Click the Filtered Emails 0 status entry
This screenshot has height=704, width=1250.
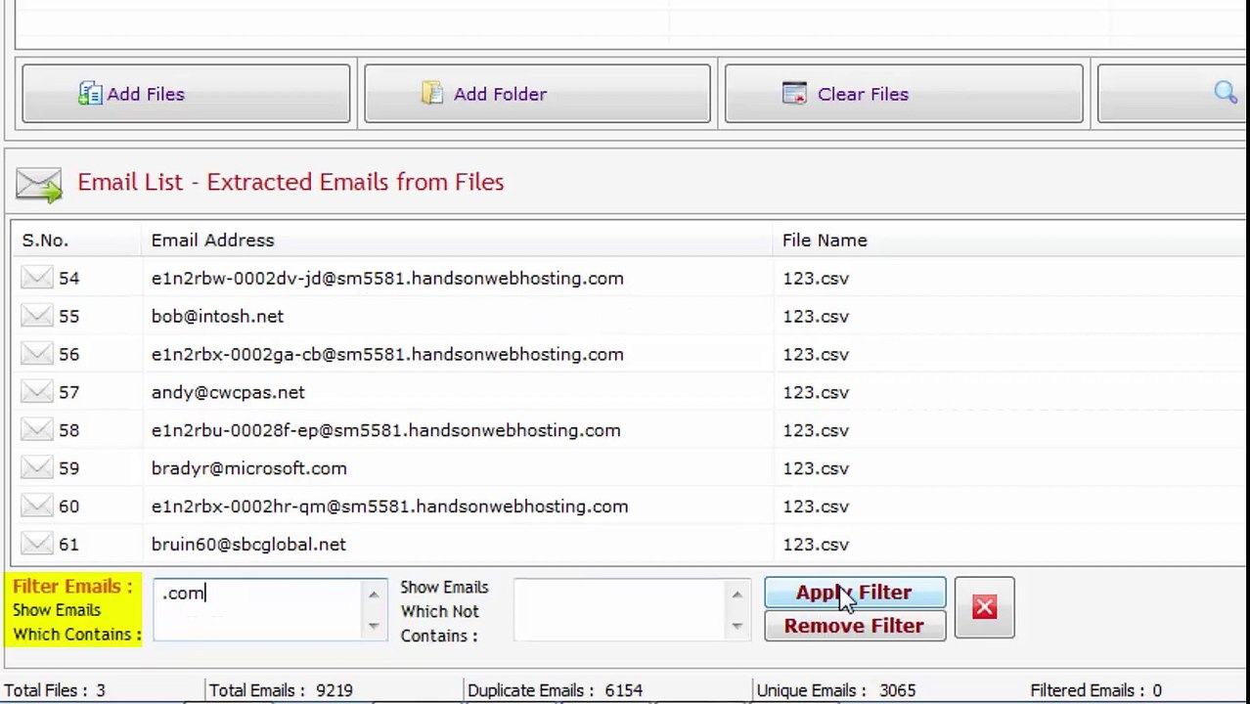(1095, 690)
